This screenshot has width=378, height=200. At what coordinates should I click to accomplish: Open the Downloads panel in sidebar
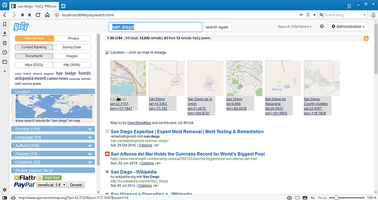(x=4, y=34)
